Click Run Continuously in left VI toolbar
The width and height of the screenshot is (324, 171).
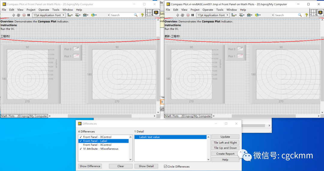(x=19, y=15)
